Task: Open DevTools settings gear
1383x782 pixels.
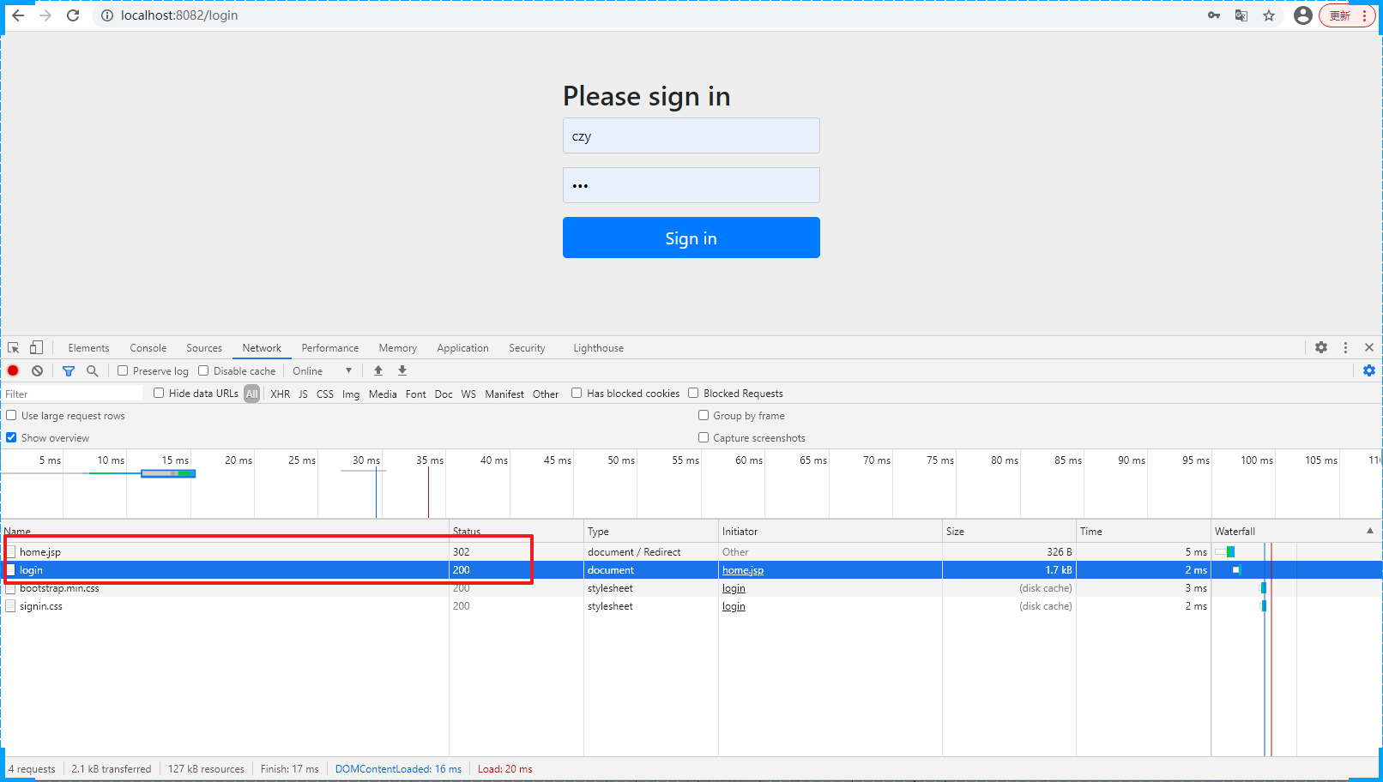Action: click(x=1321, y=347)
